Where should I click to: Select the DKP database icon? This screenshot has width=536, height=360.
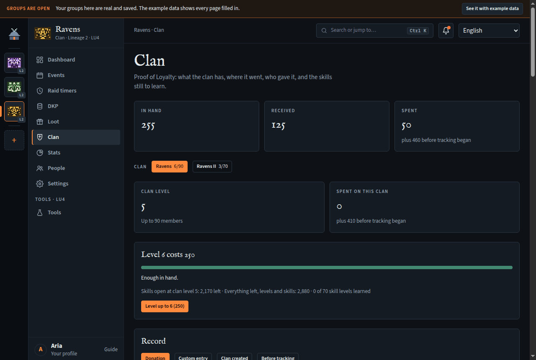[x=40, y=106]
